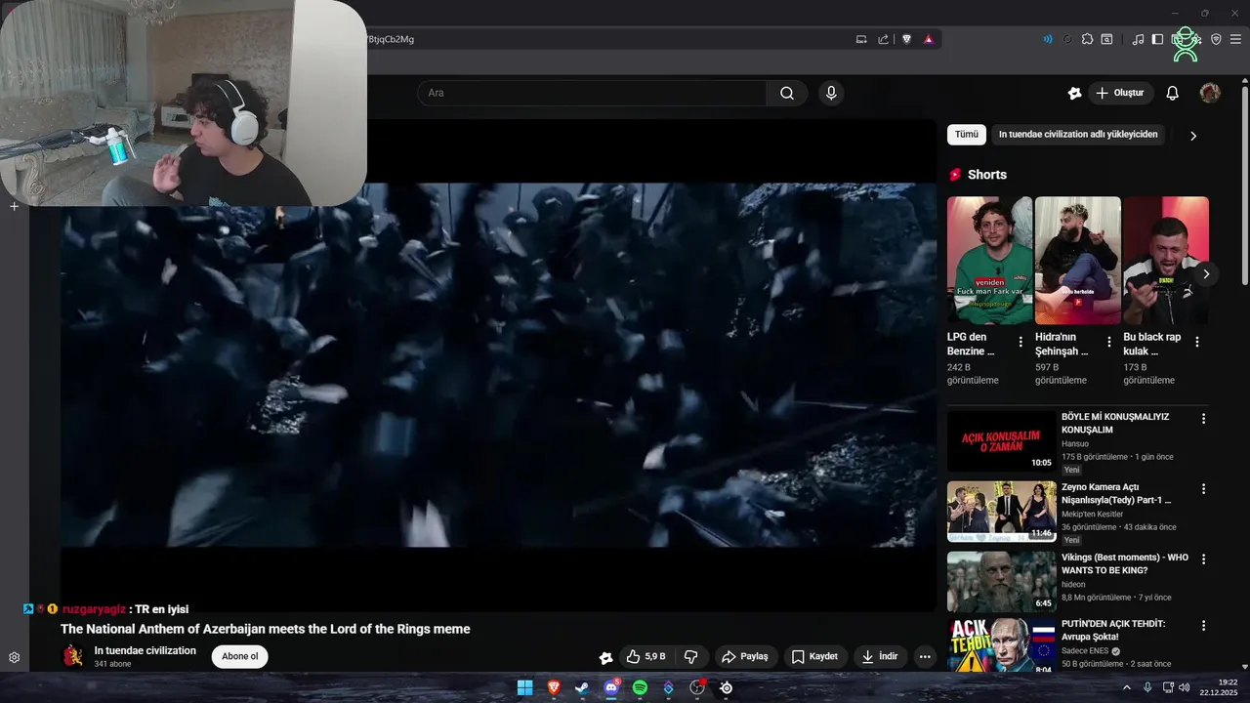Screen dimensions: 1250x703
Task: Open options for Zeyno Kamera Açtı video
Action: 1203,489
